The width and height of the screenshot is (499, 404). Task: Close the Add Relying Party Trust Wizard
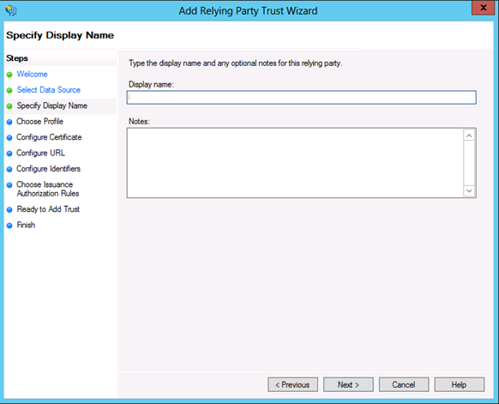(x=483, y=8)
